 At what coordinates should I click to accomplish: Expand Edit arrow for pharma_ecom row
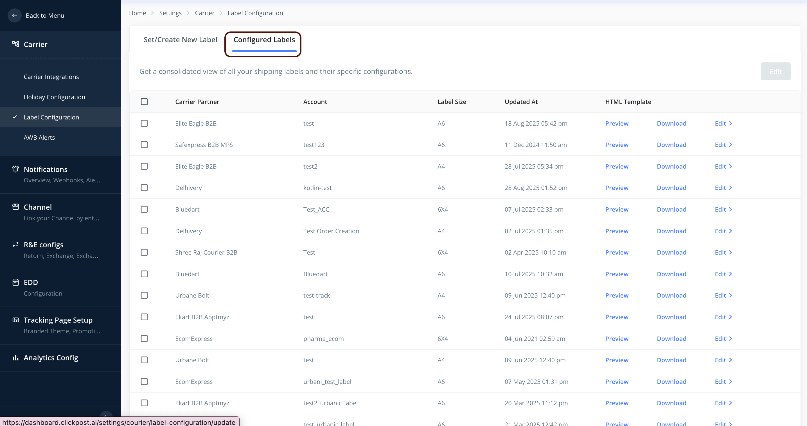pos(730,338)
